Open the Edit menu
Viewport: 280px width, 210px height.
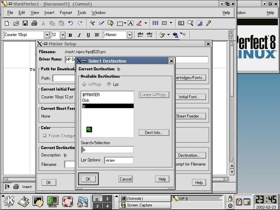21,13
